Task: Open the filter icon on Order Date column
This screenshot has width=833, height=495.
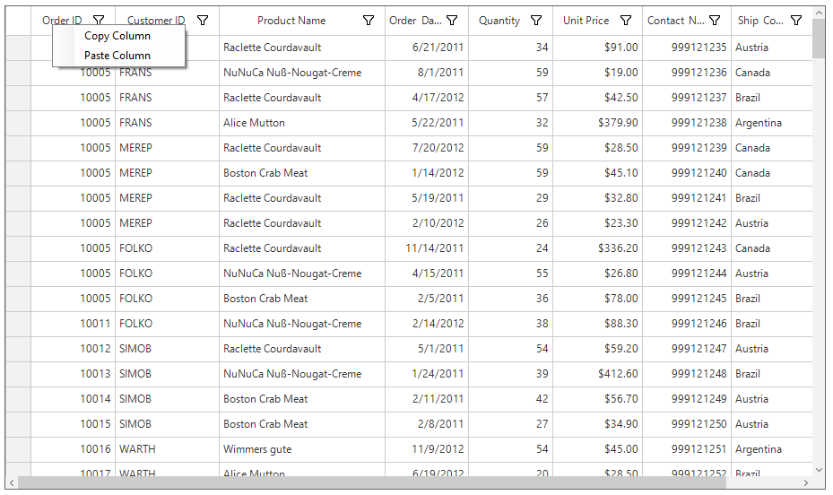Action: pyautogui.click(x=452, y=21)
